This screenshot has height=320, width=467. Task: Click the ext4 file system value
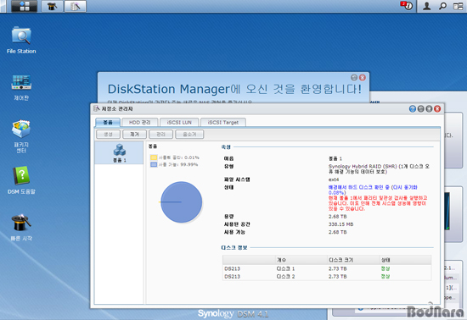(x=334, y=179)
